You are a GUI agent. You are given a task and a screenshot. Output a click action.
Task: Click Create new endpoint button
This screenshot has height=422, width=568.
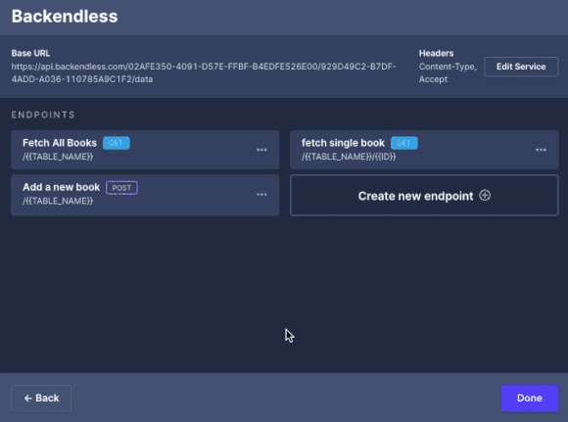pyautogui.click(x=424, y=195)
